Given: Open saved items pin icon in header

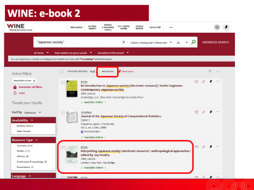Looking at the screenshot, I should point(226,27).
